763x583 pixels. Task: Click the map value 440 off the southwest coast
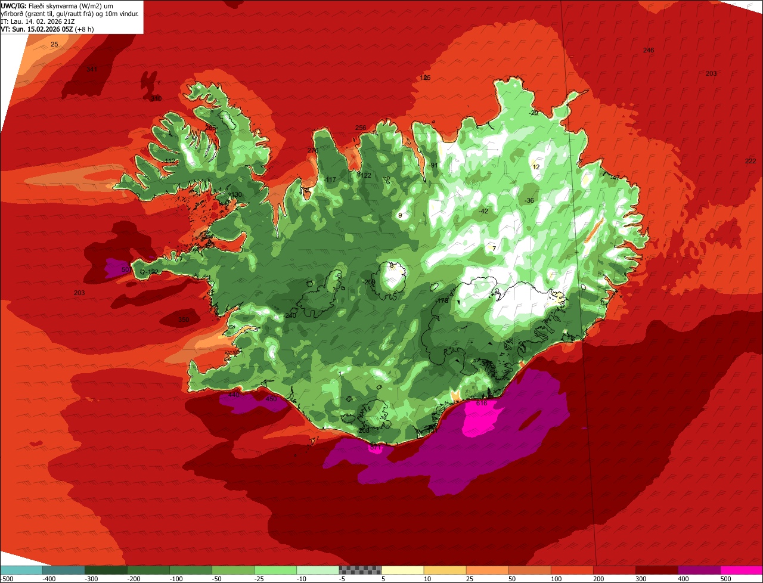(x=234, y=395)
